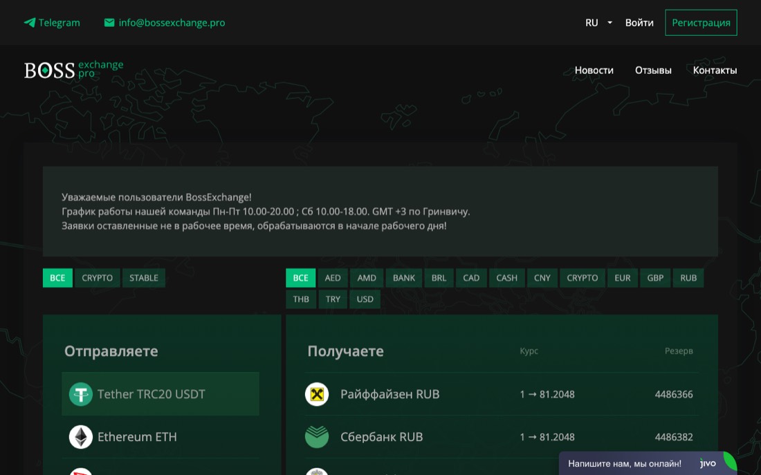Click the Tether TRC20 coin icon
The image size is (761, 475).
[x=80, y=395]
